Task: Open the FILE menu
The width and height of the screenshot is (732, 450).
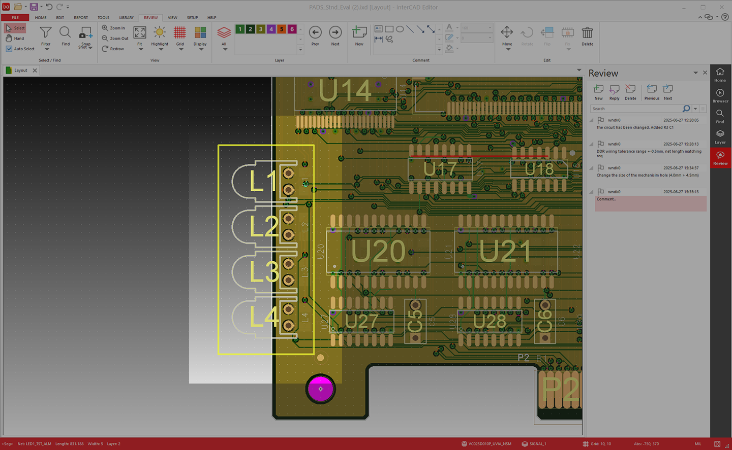Action: 15,18
